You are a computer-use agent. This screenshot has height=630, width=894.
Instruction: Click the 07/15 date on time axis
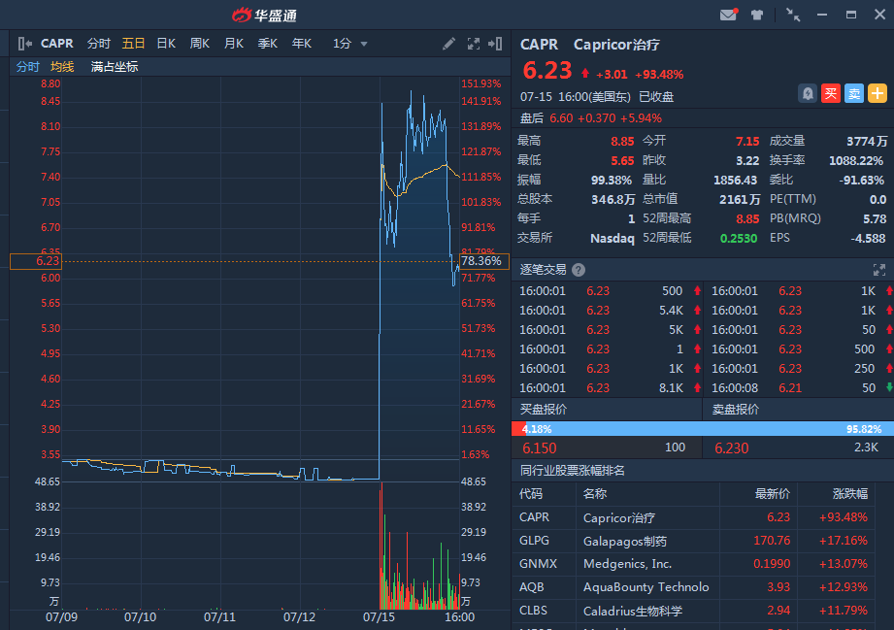[x=379, y=617]
